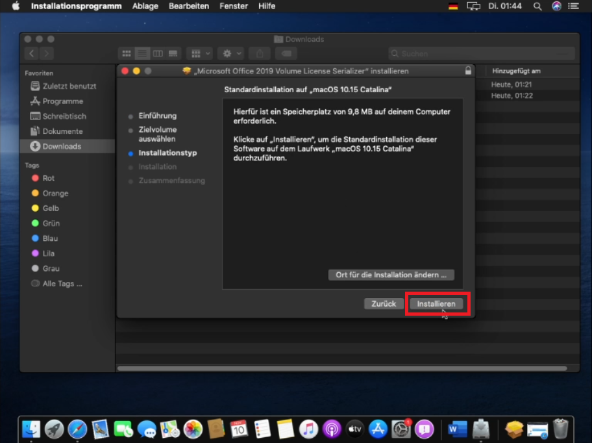The width and height of the screenshot is (592, 443).
Task: Switch Finder to column view
Action: click(158, 53)
